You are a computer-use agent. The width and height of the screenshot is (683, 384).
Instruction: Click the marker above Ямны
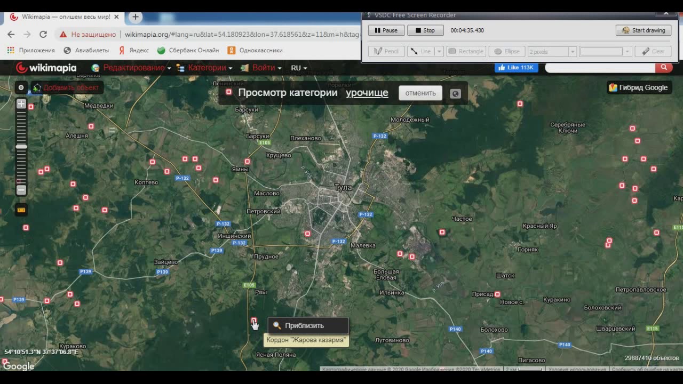click(247, 161)
